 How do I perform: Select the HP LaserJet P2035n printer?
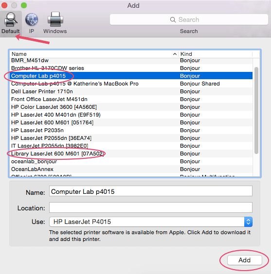pos(131,130)
